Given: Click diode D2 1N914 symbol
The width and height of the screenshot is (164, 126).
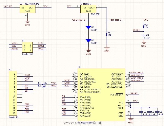Looking at the screenshot, I should click(x=88, y=41).
